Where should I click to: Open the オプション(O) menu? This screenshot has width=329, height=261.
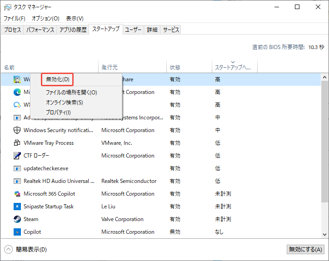coord(45,19)
